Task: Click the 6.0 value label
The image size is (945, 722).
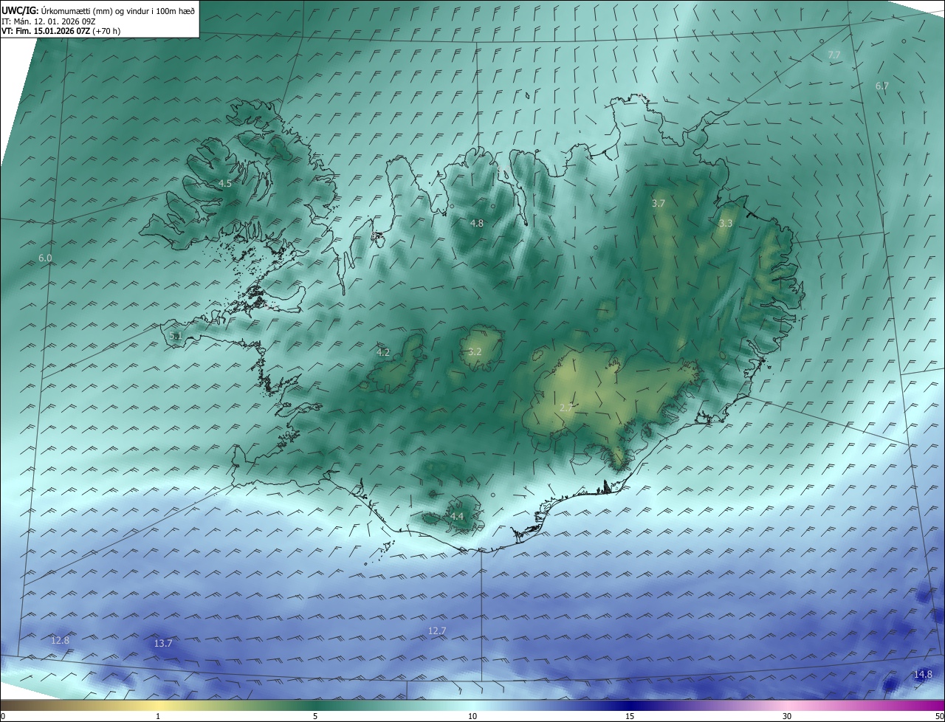Action: click(45, 258)
